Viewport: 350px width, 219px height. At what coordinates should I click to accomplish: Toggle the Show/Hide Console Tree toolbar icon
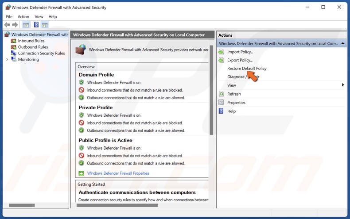pos(26,25)
